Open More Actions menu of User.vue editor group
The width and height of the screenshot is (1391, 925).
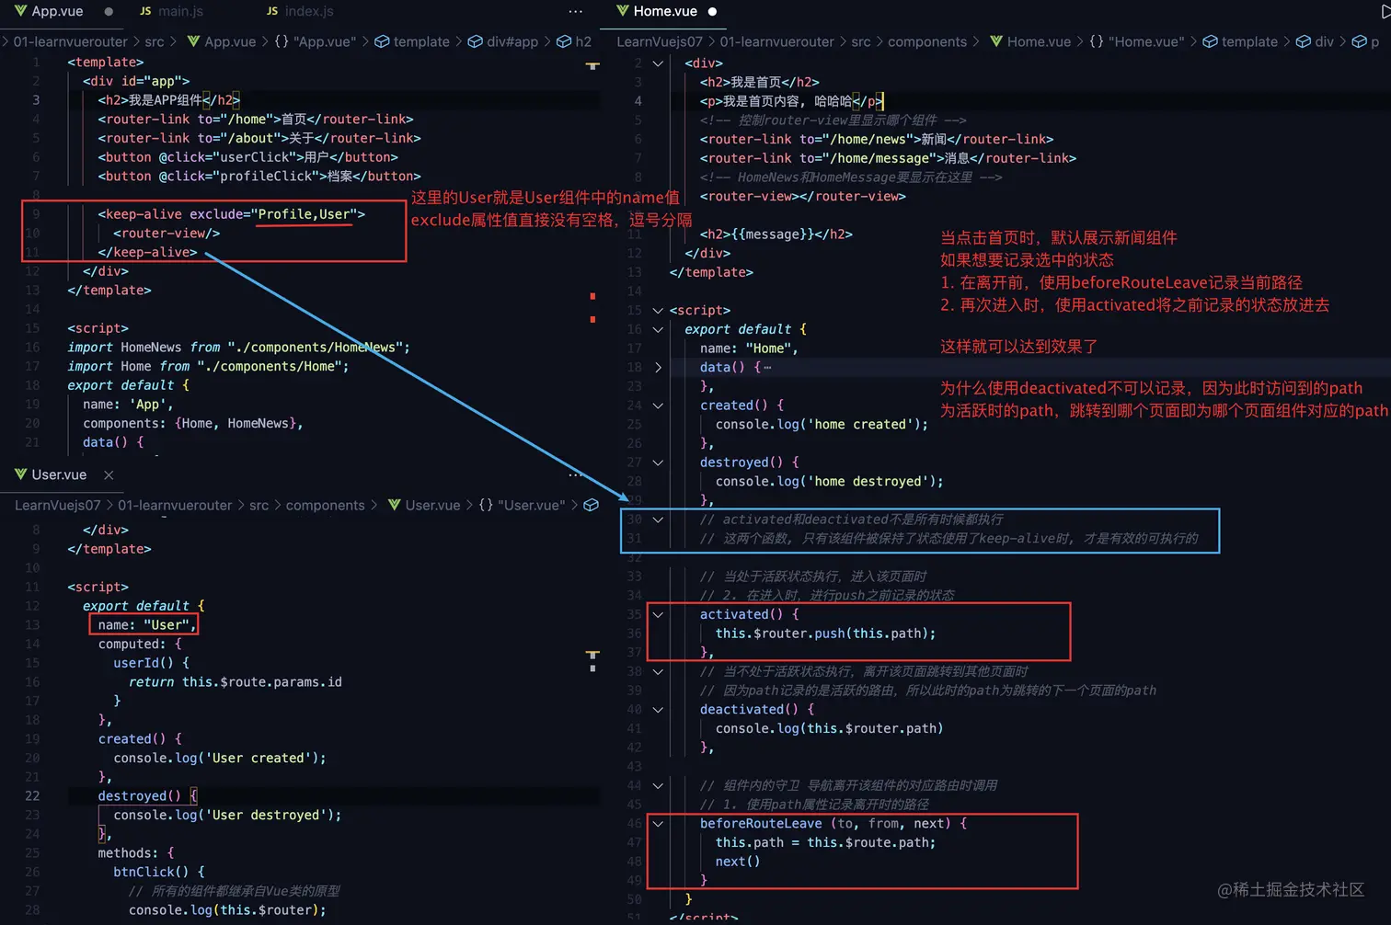pos(576,474)
